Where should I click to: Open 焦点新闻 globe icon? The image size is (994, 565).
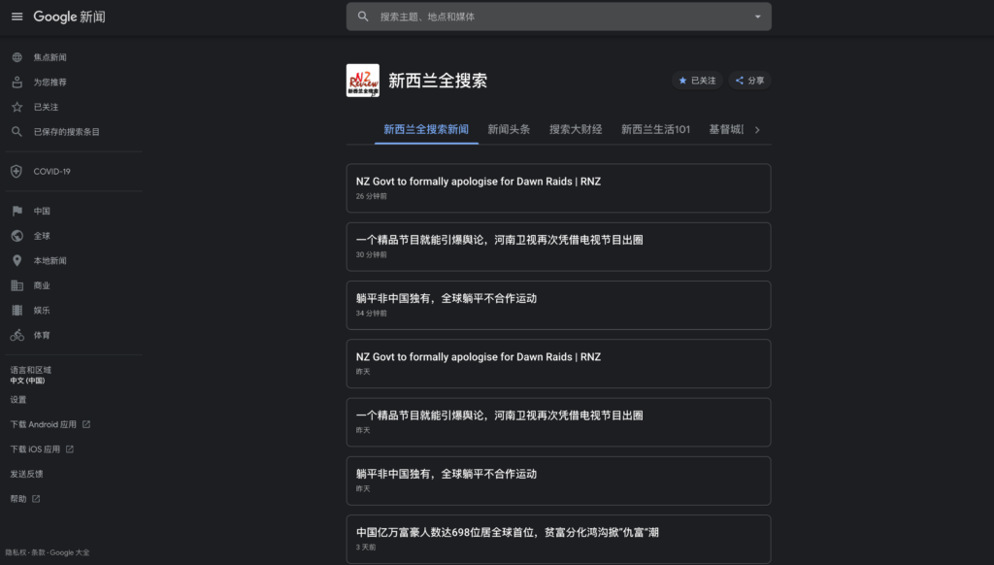pyautogui.click(x=17, y=57)
